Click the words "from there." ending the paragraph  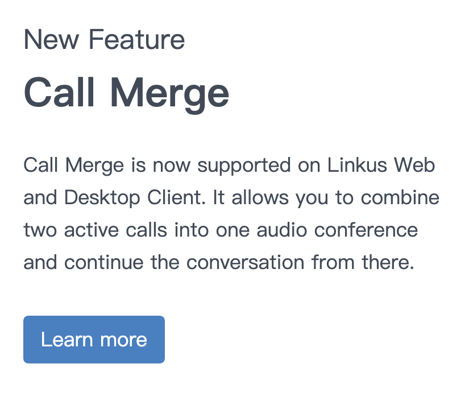click(x=363, y=263)
